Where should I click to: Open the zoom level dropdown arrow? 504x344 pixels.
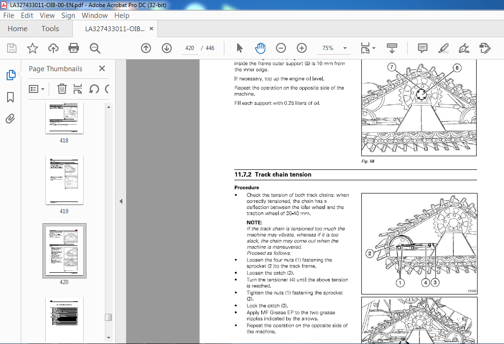point(345,48)
